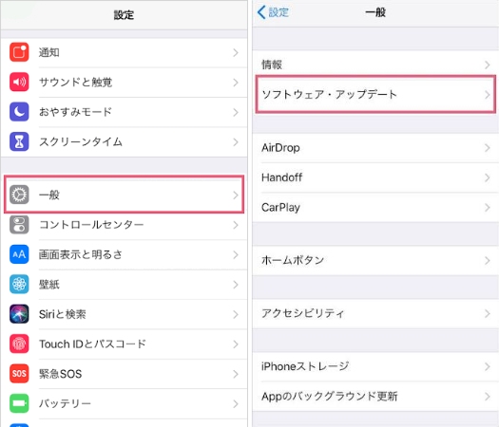Tap the Touch ID fingerprint icon
This screenshot has width=499, height=427.
[x=19, y=343]
